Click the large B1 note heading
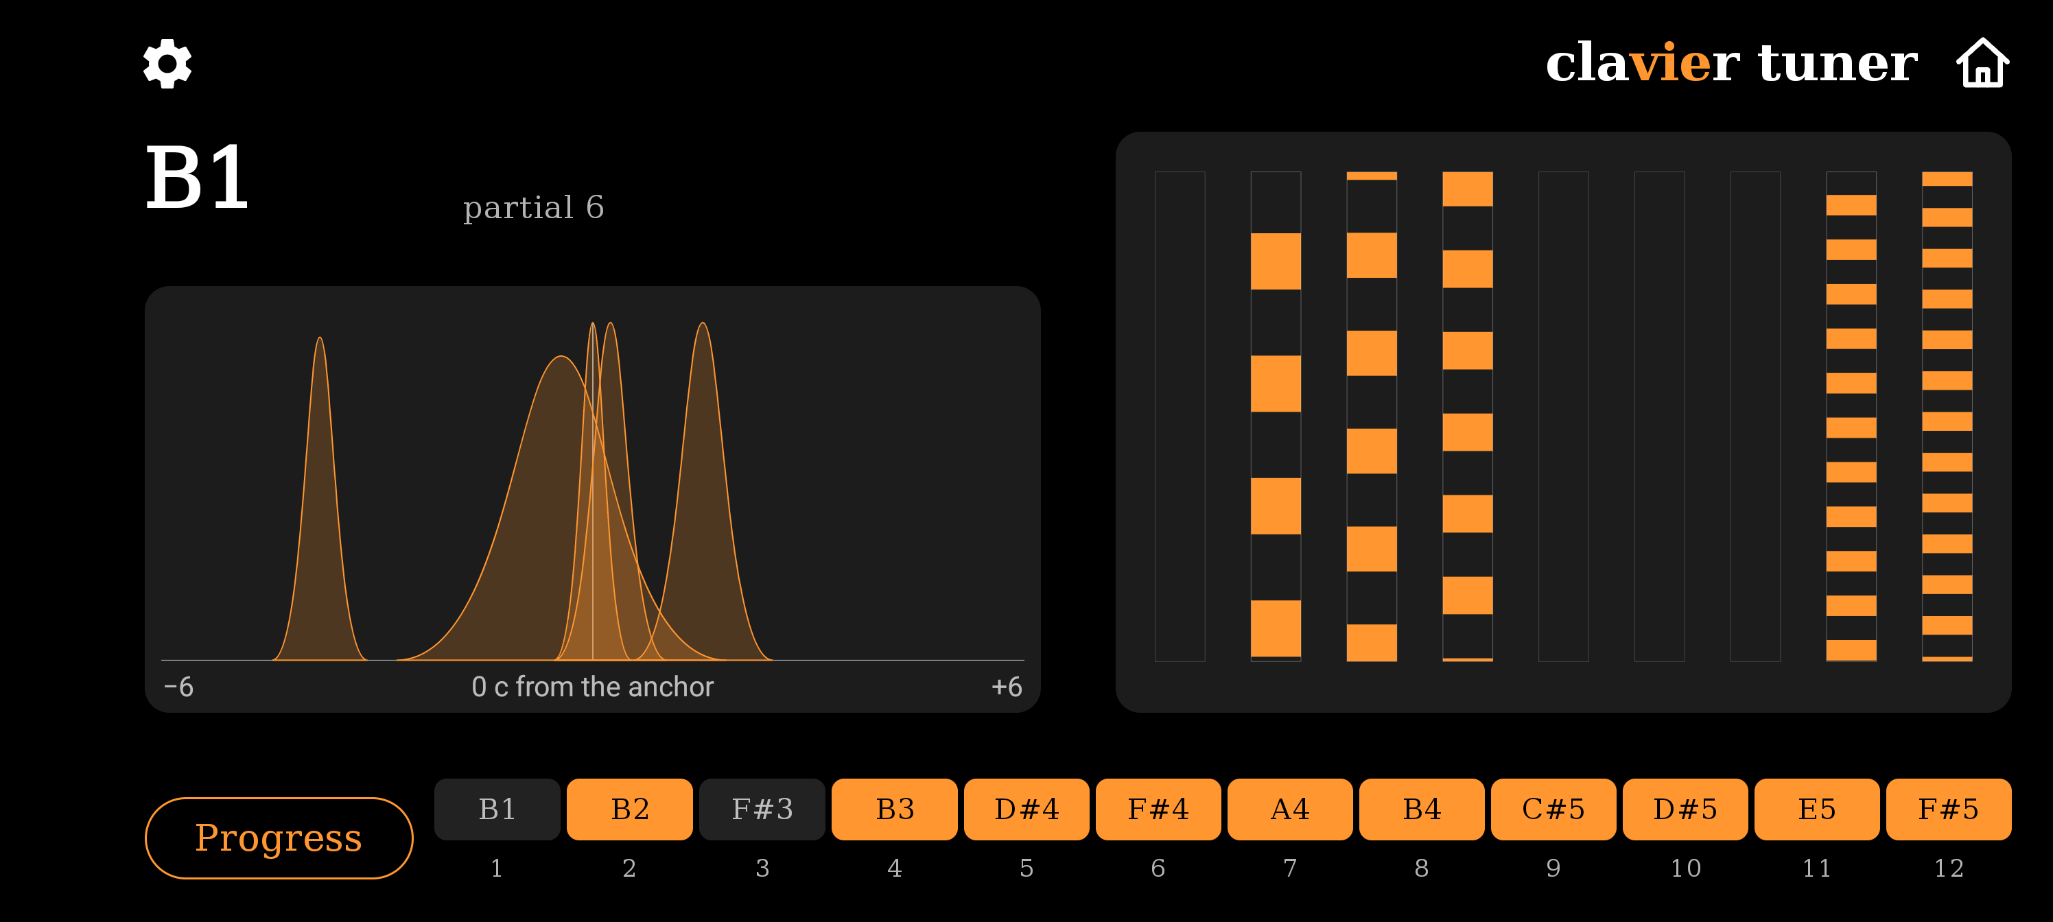2053x922 pixels. coord(197,177)
